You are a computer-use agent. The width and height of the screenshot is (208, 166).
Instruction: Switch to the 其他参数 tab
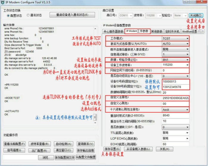[x=156, y=31]
